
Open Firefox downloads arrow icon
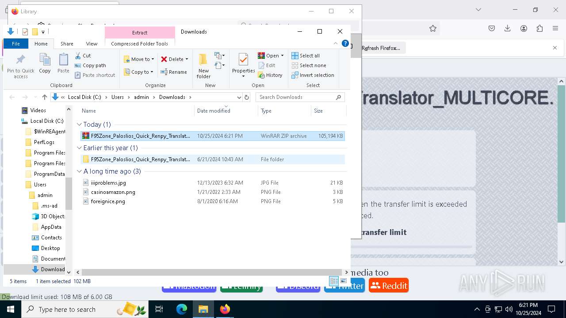pos(508,28)
